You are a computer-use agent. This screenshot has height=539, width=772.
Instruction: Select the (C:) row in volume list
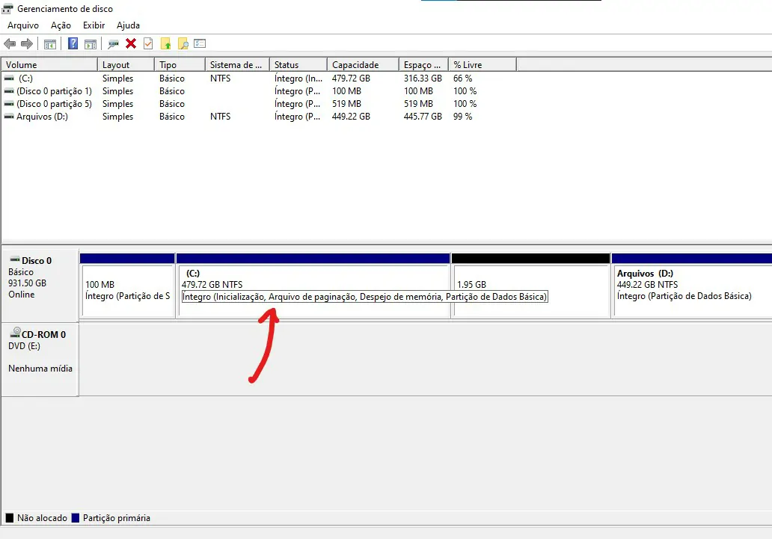259,78
